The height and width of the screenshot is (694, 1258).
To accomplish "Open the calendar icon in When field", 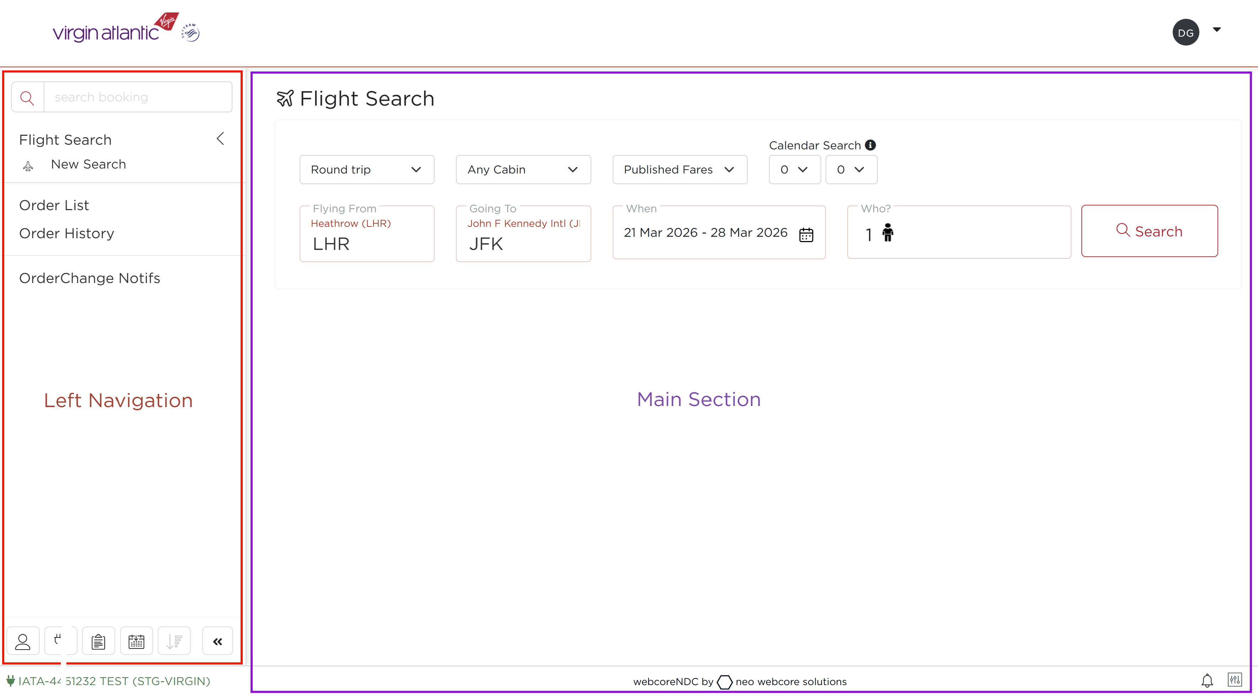I will point(806,235).
